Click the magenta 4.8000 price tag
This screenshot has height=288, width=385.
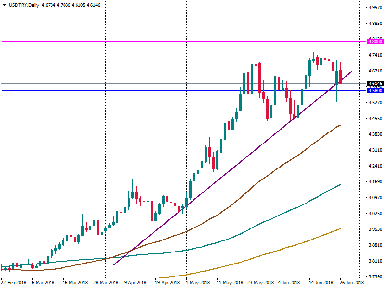point(375,42)
